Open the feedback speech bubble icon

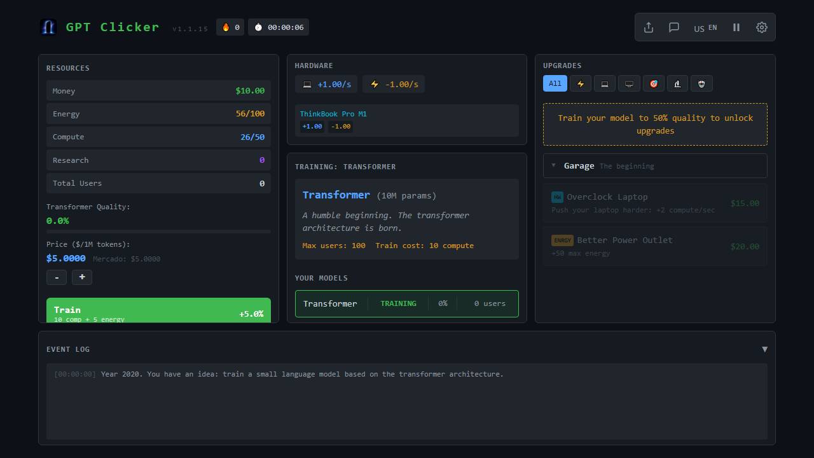(x=674, y=27)
